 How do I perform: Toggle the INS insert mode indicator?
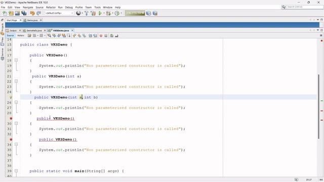point(321,180)
